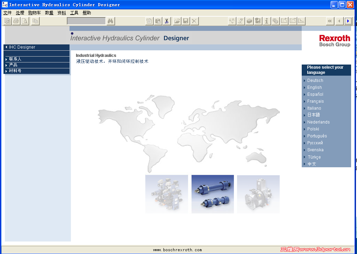
Task: Click the scissors cut icon
Action: [x=167, y=21]
